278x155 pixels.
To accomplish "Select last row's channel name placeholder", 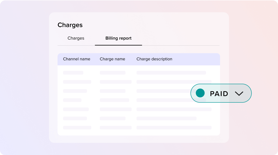I will [77, 128].
